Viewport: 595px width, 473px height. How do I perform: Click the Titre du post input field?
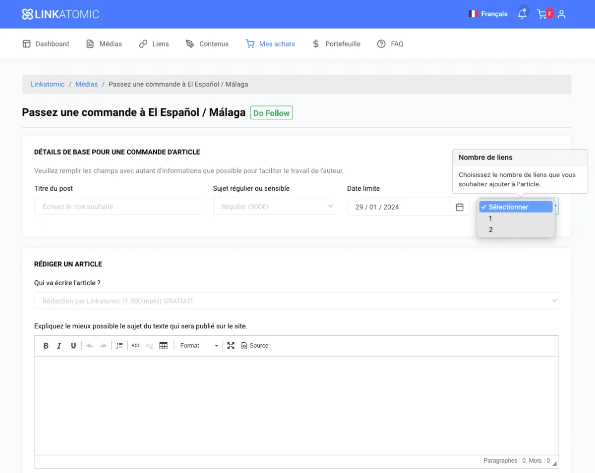pyautogui.click(x=118, y=207)
